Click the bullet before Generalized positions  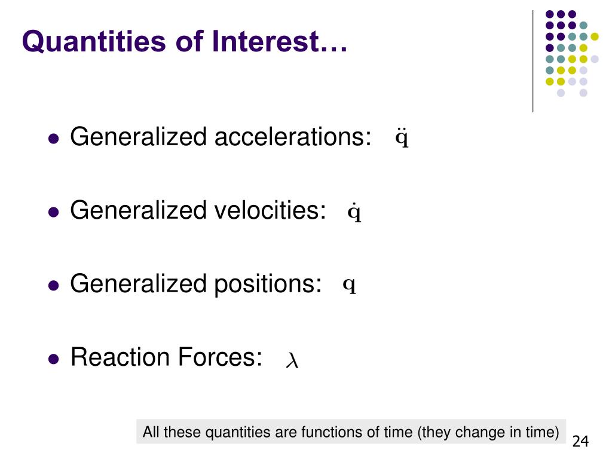[53, 285]
